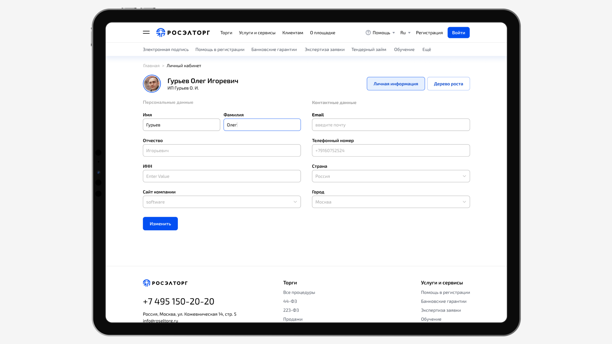Click the Росэлторг logo in footer

click(165, 283)
